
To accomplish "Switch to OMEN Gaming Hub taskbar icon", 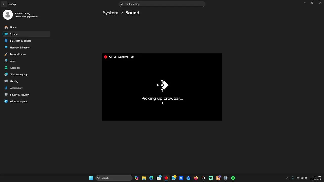I will [x=166, y=178].
